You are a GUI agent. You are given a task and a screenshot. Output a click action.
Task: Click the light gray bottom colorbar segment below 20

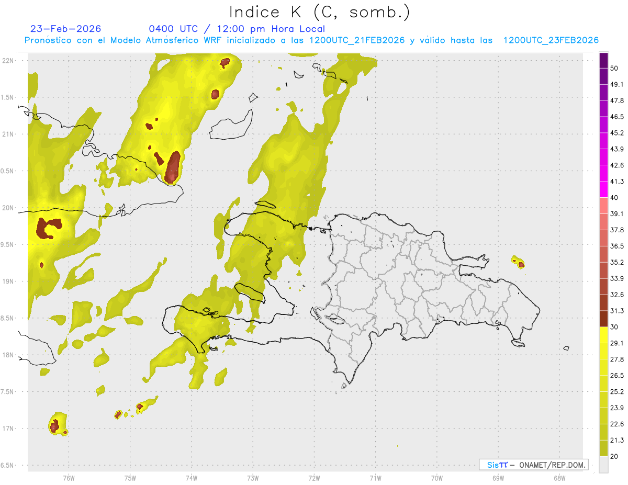point(603,465)
